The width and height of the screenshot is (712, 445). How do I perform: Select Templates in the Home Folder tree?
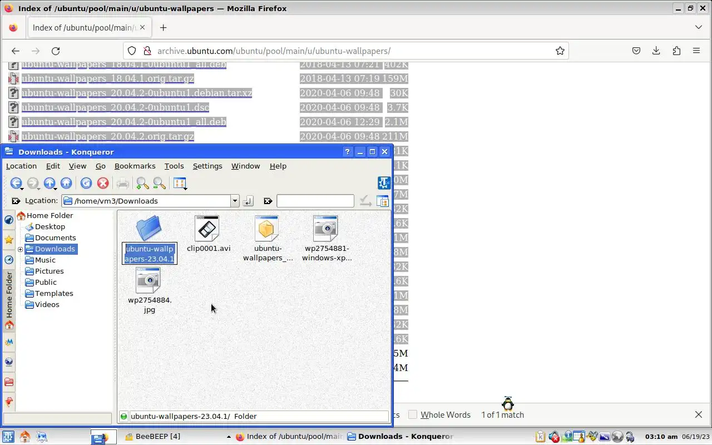tap(54, 293)
